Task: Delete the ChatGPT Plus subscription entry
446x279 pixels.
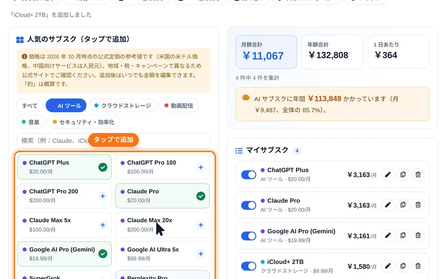Action: tap(418, 174)
